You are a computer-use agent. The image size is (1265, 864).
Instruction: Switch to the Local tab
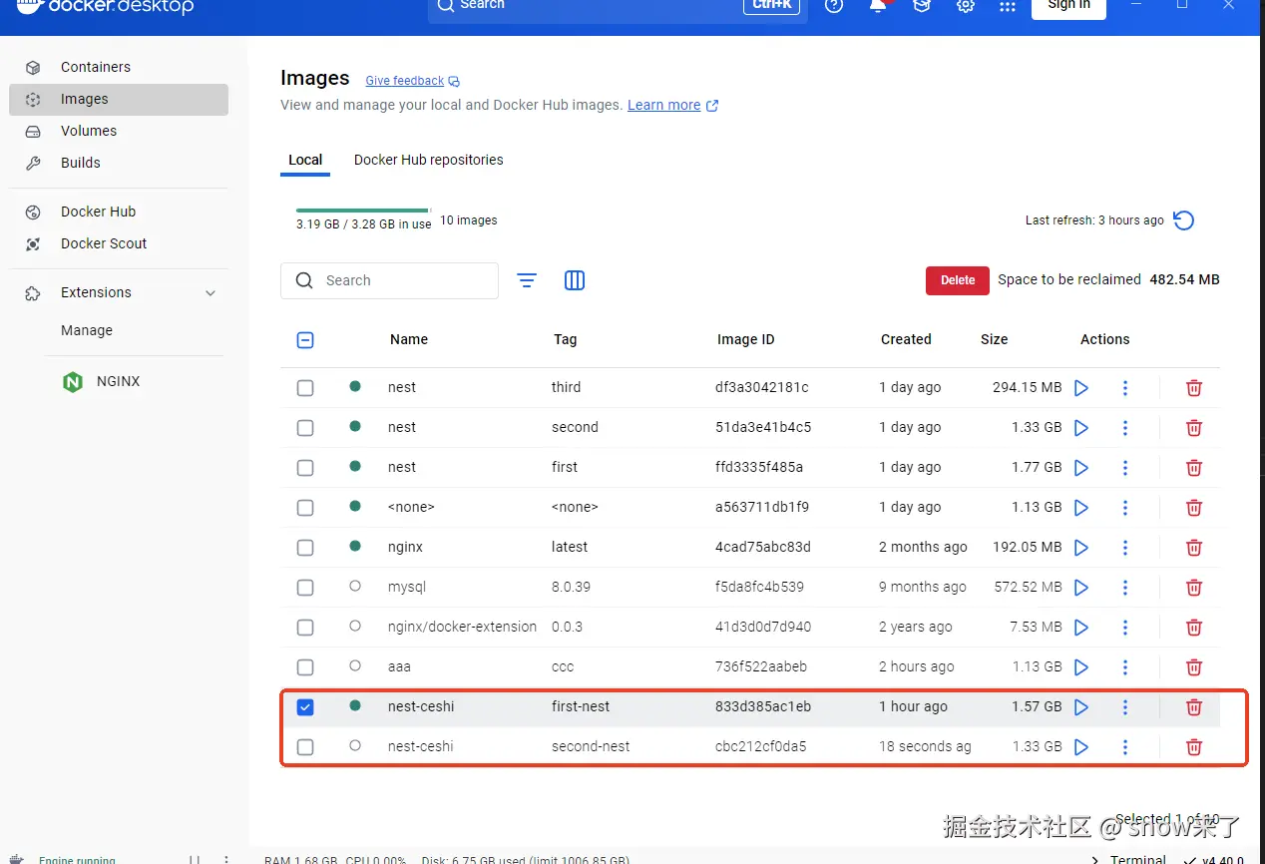click(x=305, y=160)
